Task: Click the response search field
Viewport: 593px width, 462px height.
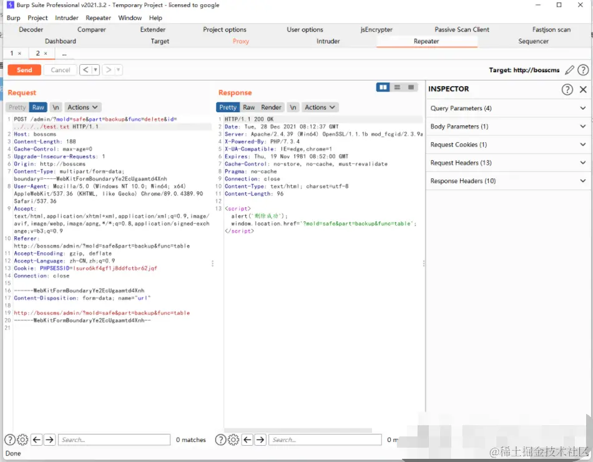Action: click(325, 440)
